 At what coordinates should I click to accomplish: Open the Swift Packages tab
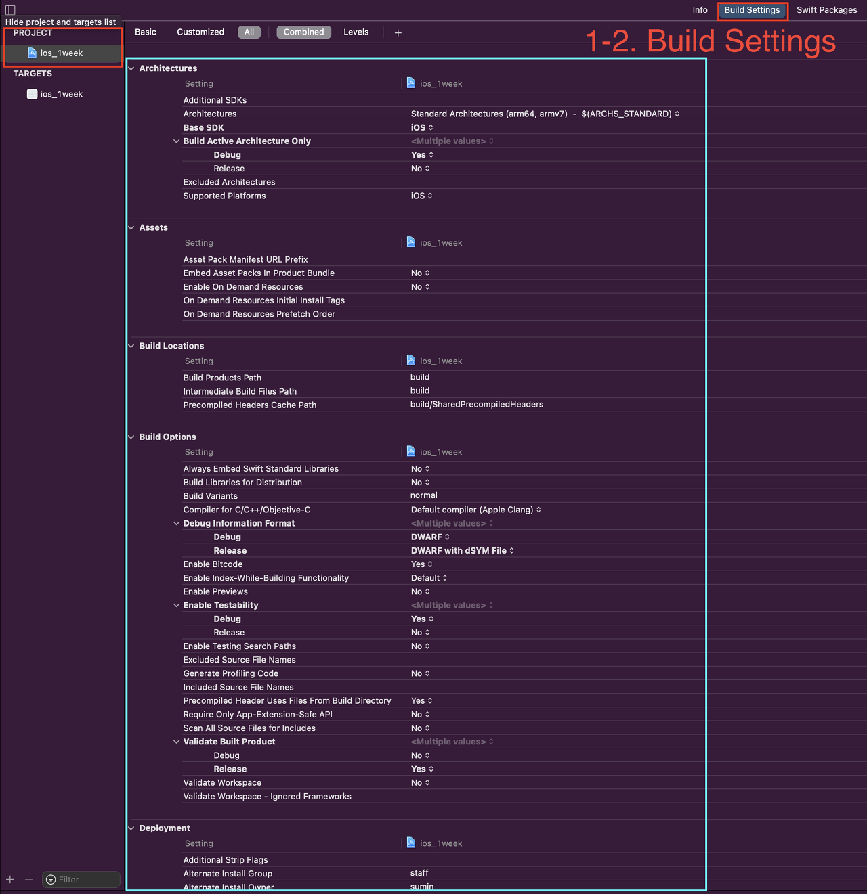tap(826, 10)
